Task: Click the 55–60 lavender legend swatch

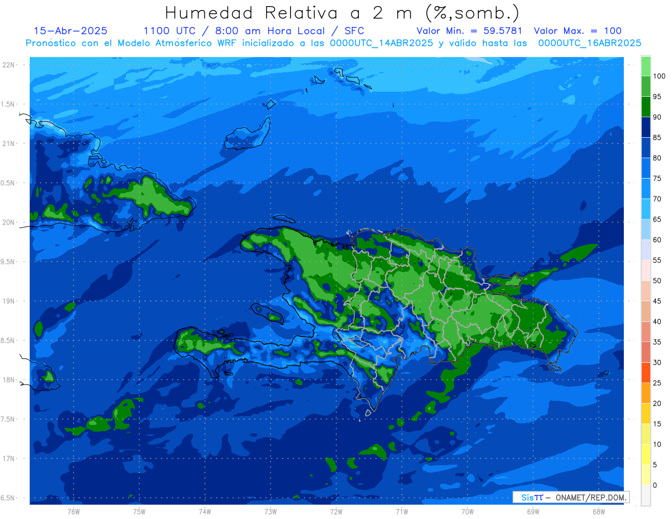Action: pos(646,250)
